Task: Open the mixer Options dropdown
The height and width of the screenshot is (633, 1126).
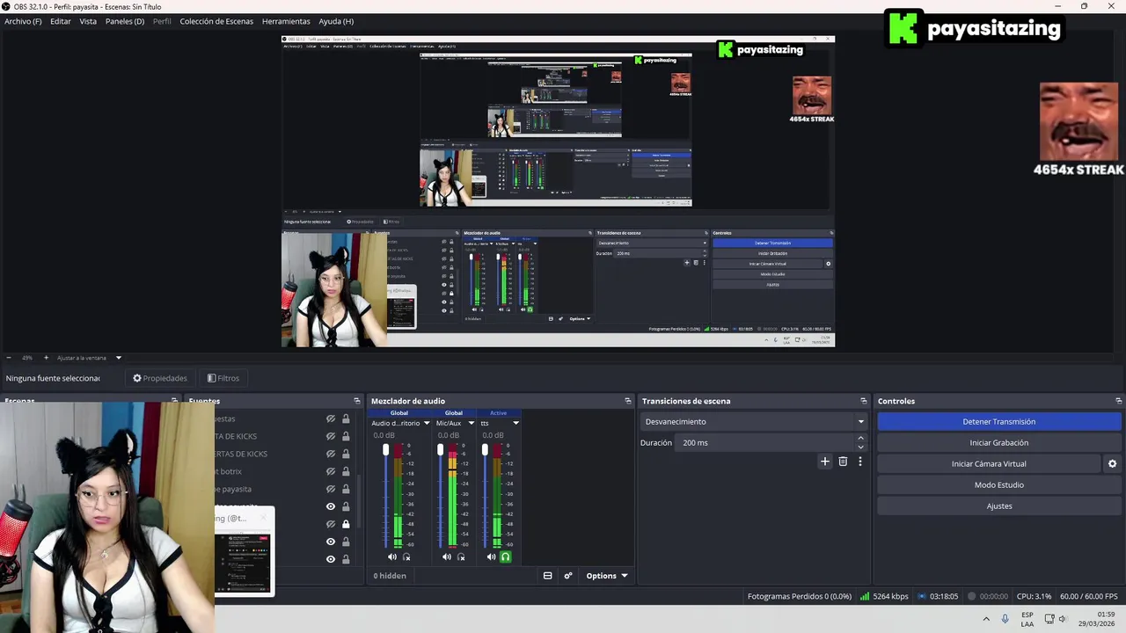Action: coord(607,576)
